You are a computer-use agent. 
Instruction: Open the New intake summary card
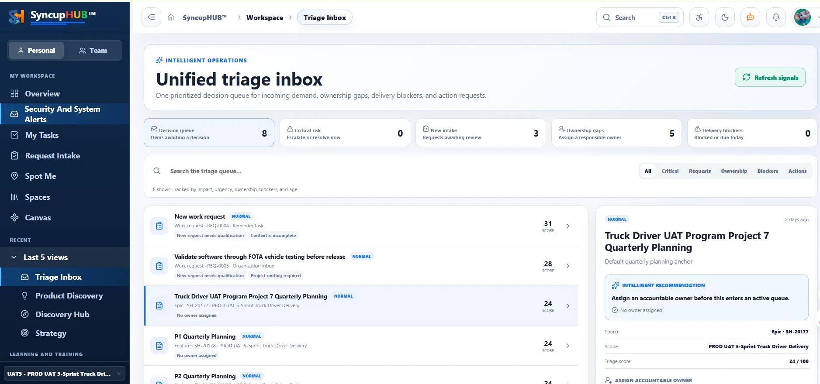point(481,133)
